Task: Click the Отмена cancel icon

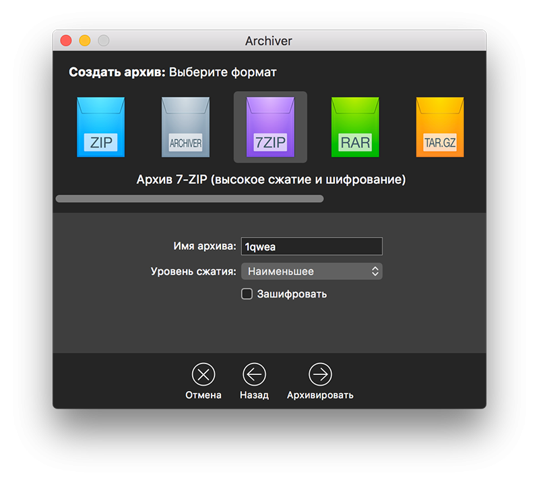Action: pos(203,374)
